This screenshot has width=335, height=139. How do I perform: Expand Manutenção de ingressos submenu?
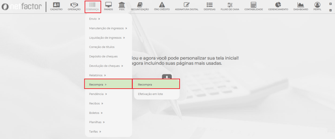click(x=109, y=28)
